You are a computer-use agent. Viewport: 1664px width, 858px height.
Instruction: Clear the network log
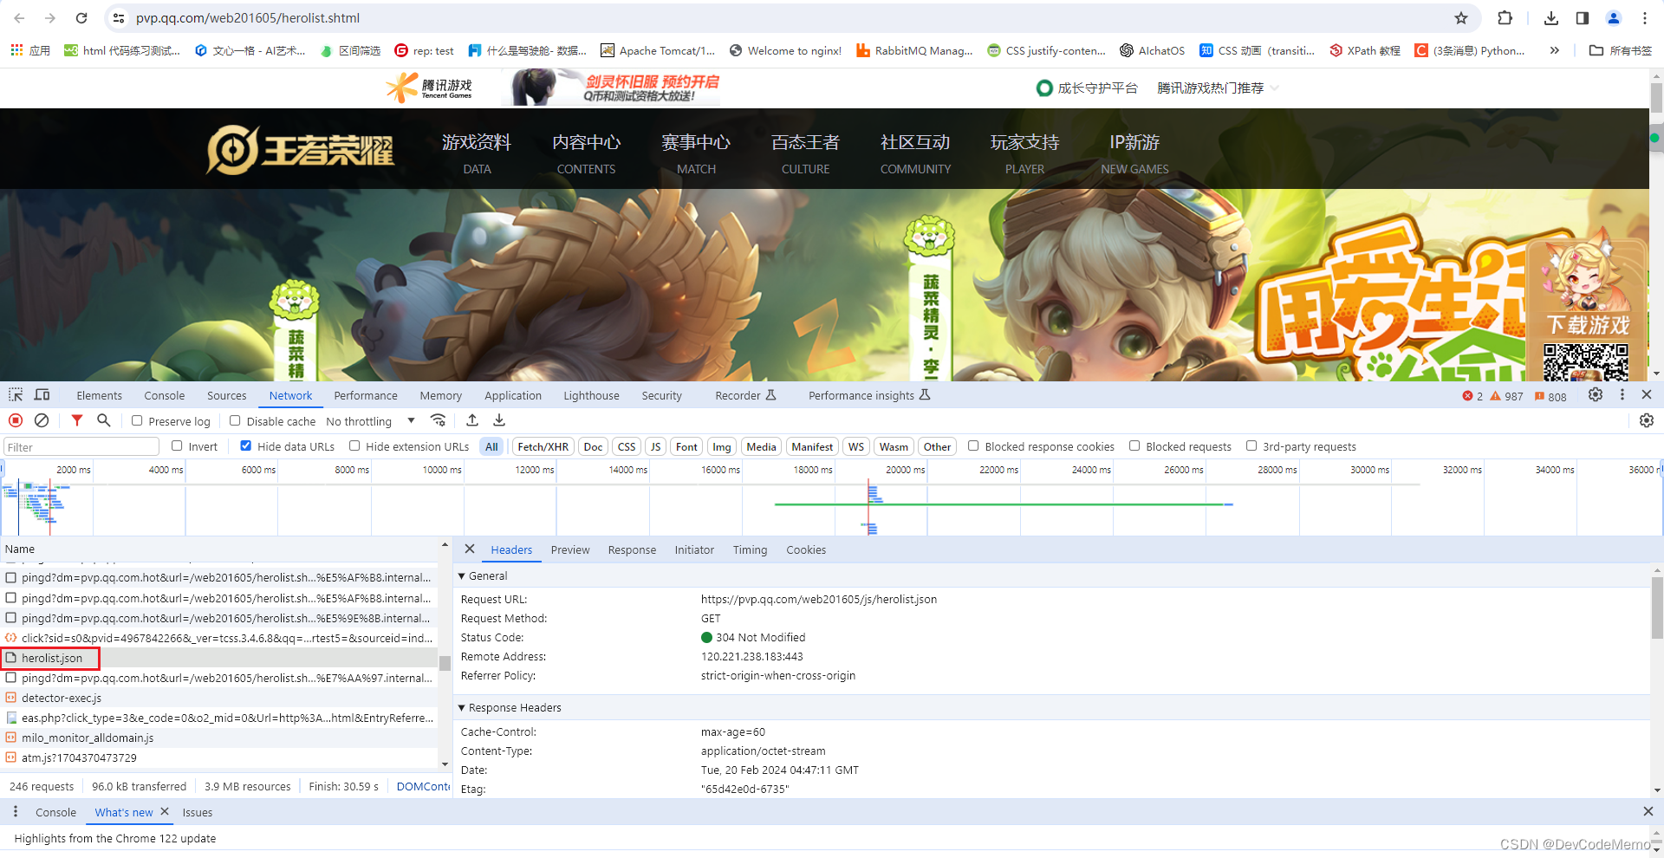[x=42, y=420]
